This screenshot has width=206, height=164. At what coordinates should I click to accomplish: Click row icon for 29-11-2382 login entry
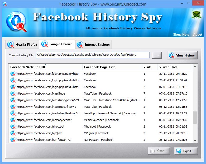[13, 74]
